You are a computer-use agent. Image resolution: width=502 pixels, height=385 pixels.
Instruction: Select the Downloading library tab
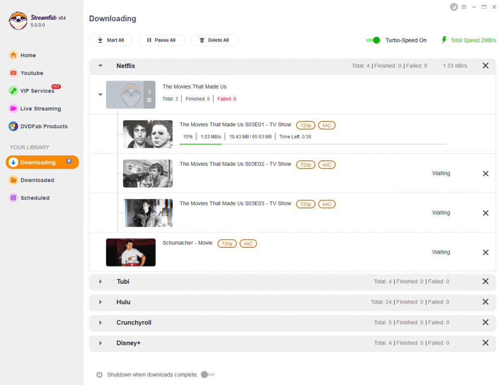[42, 162]
